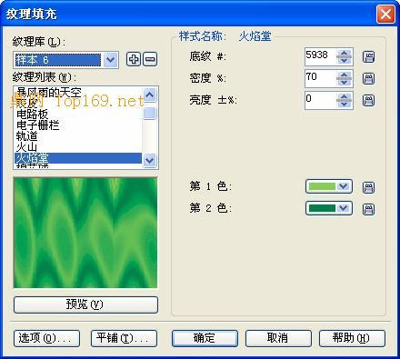Select 轨道 in the texture list

tap(78, 136)
